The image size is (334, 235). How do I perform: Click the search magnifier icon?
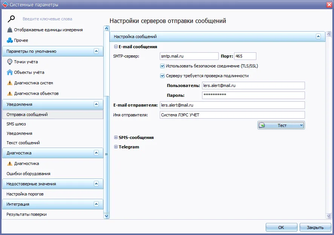click(x=11, y=19)
